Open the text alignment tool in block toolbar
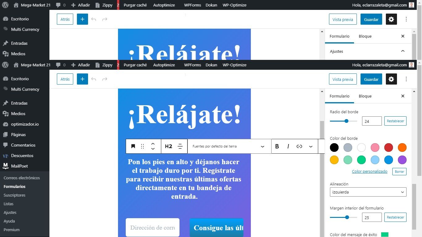This screenshot has height=237, width=422. coord(180,146)
